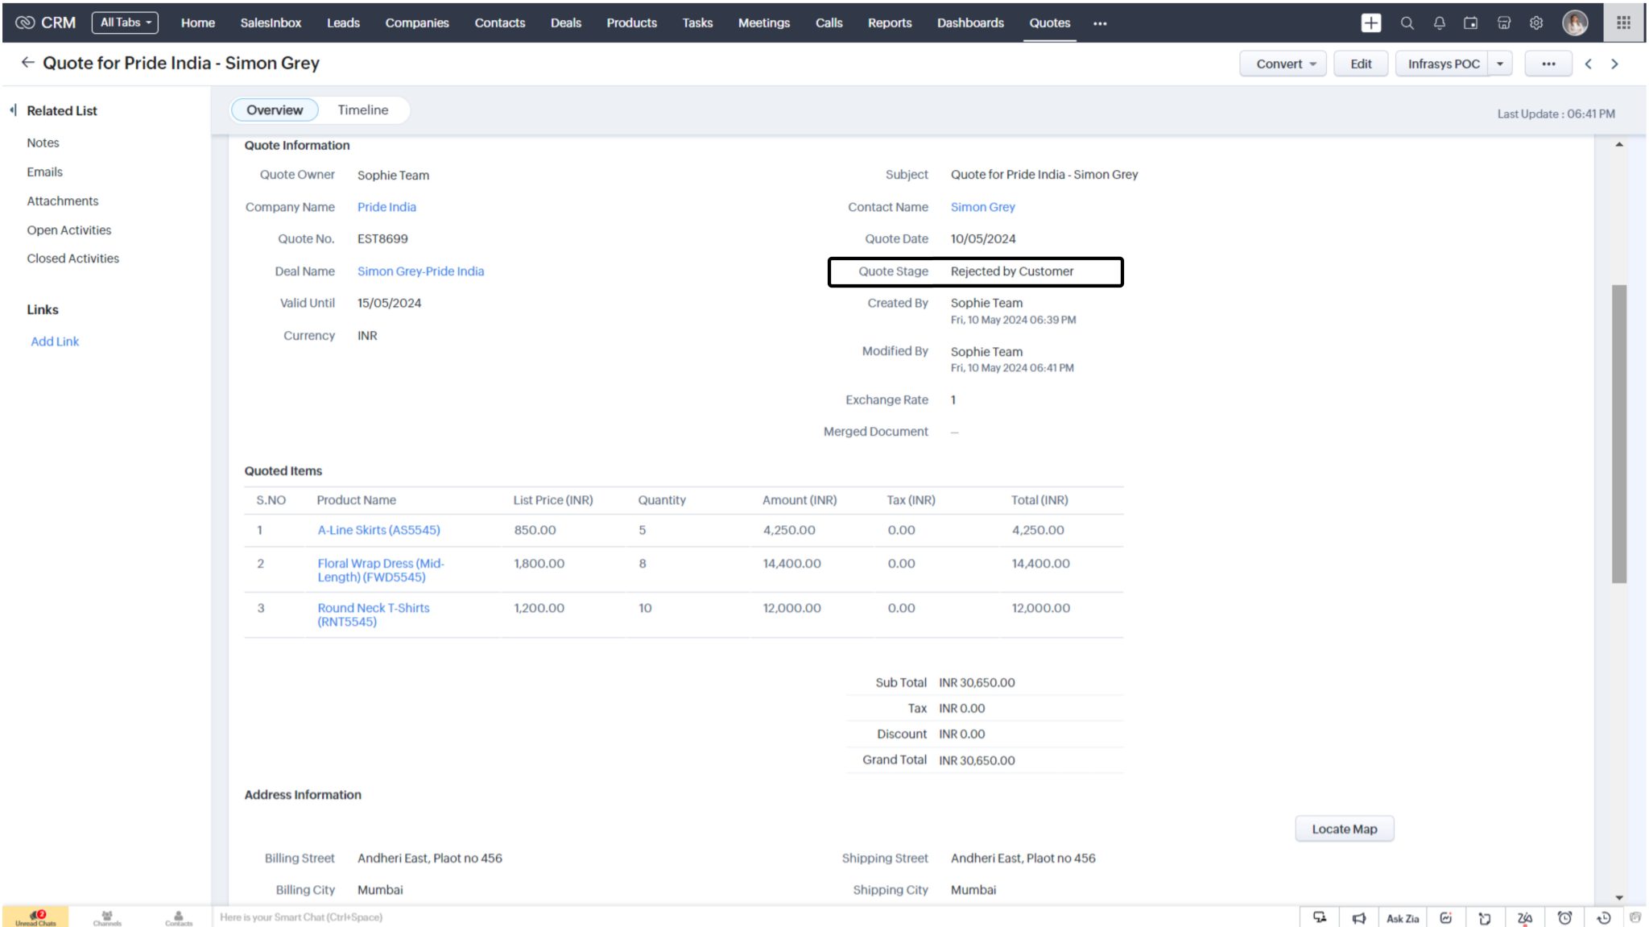Open the Channels panel at the bottom
The height and width of the screenshot is (927, 1649).
[107, 917]
